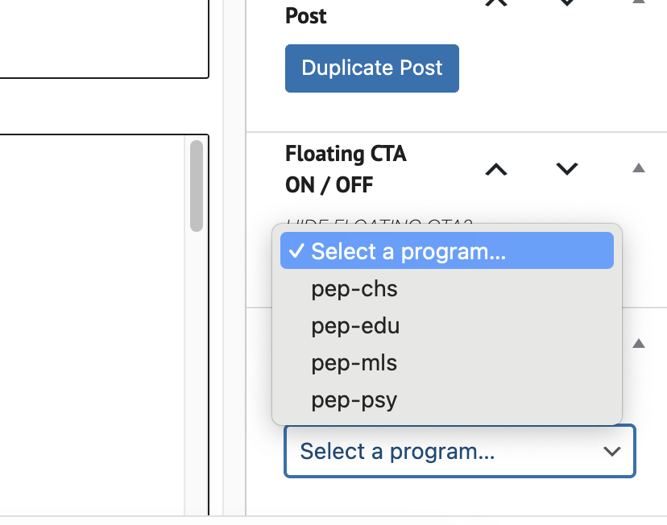Click inside the lower left text area
667x525 pixels.
coord(93,322)
